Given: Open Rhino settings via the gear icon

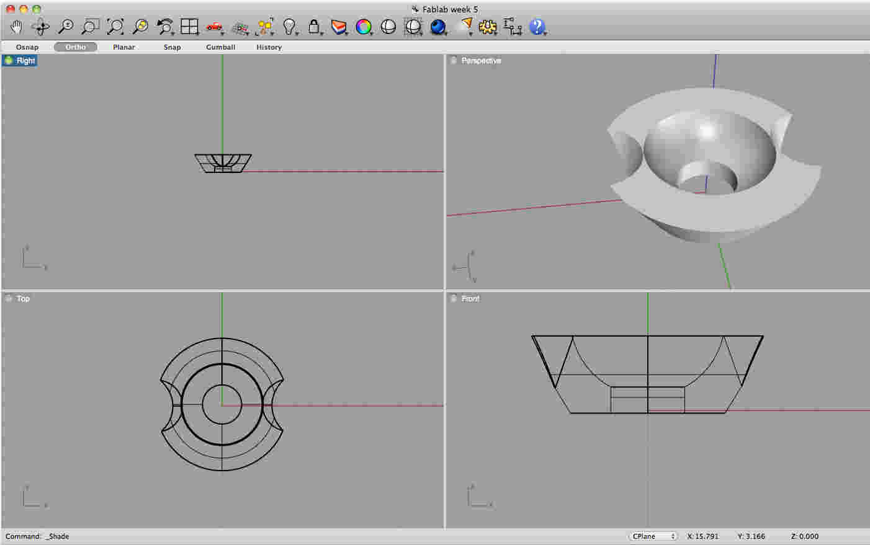Looking at the screenshot, I should (488, 27).
